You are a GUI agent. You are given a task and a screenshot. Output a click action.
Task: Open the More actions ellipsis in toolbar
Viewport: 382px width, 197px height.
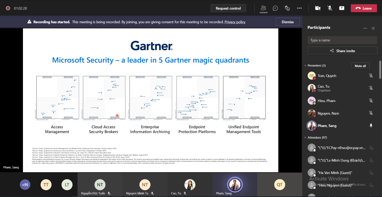point(299,8)
